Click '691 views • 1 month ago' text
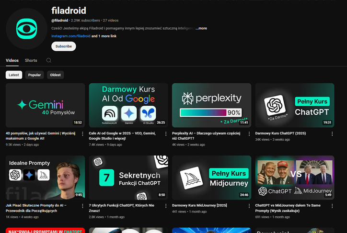The height and width of the screenshot is (233, 347). (x=272, y=217)
